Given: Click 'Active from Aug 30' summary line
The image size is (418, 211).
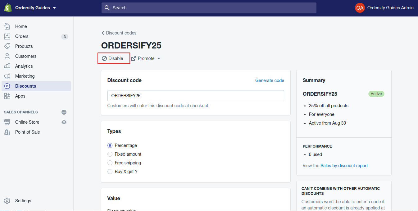Looking at the screenshot, I should (327, 123).
